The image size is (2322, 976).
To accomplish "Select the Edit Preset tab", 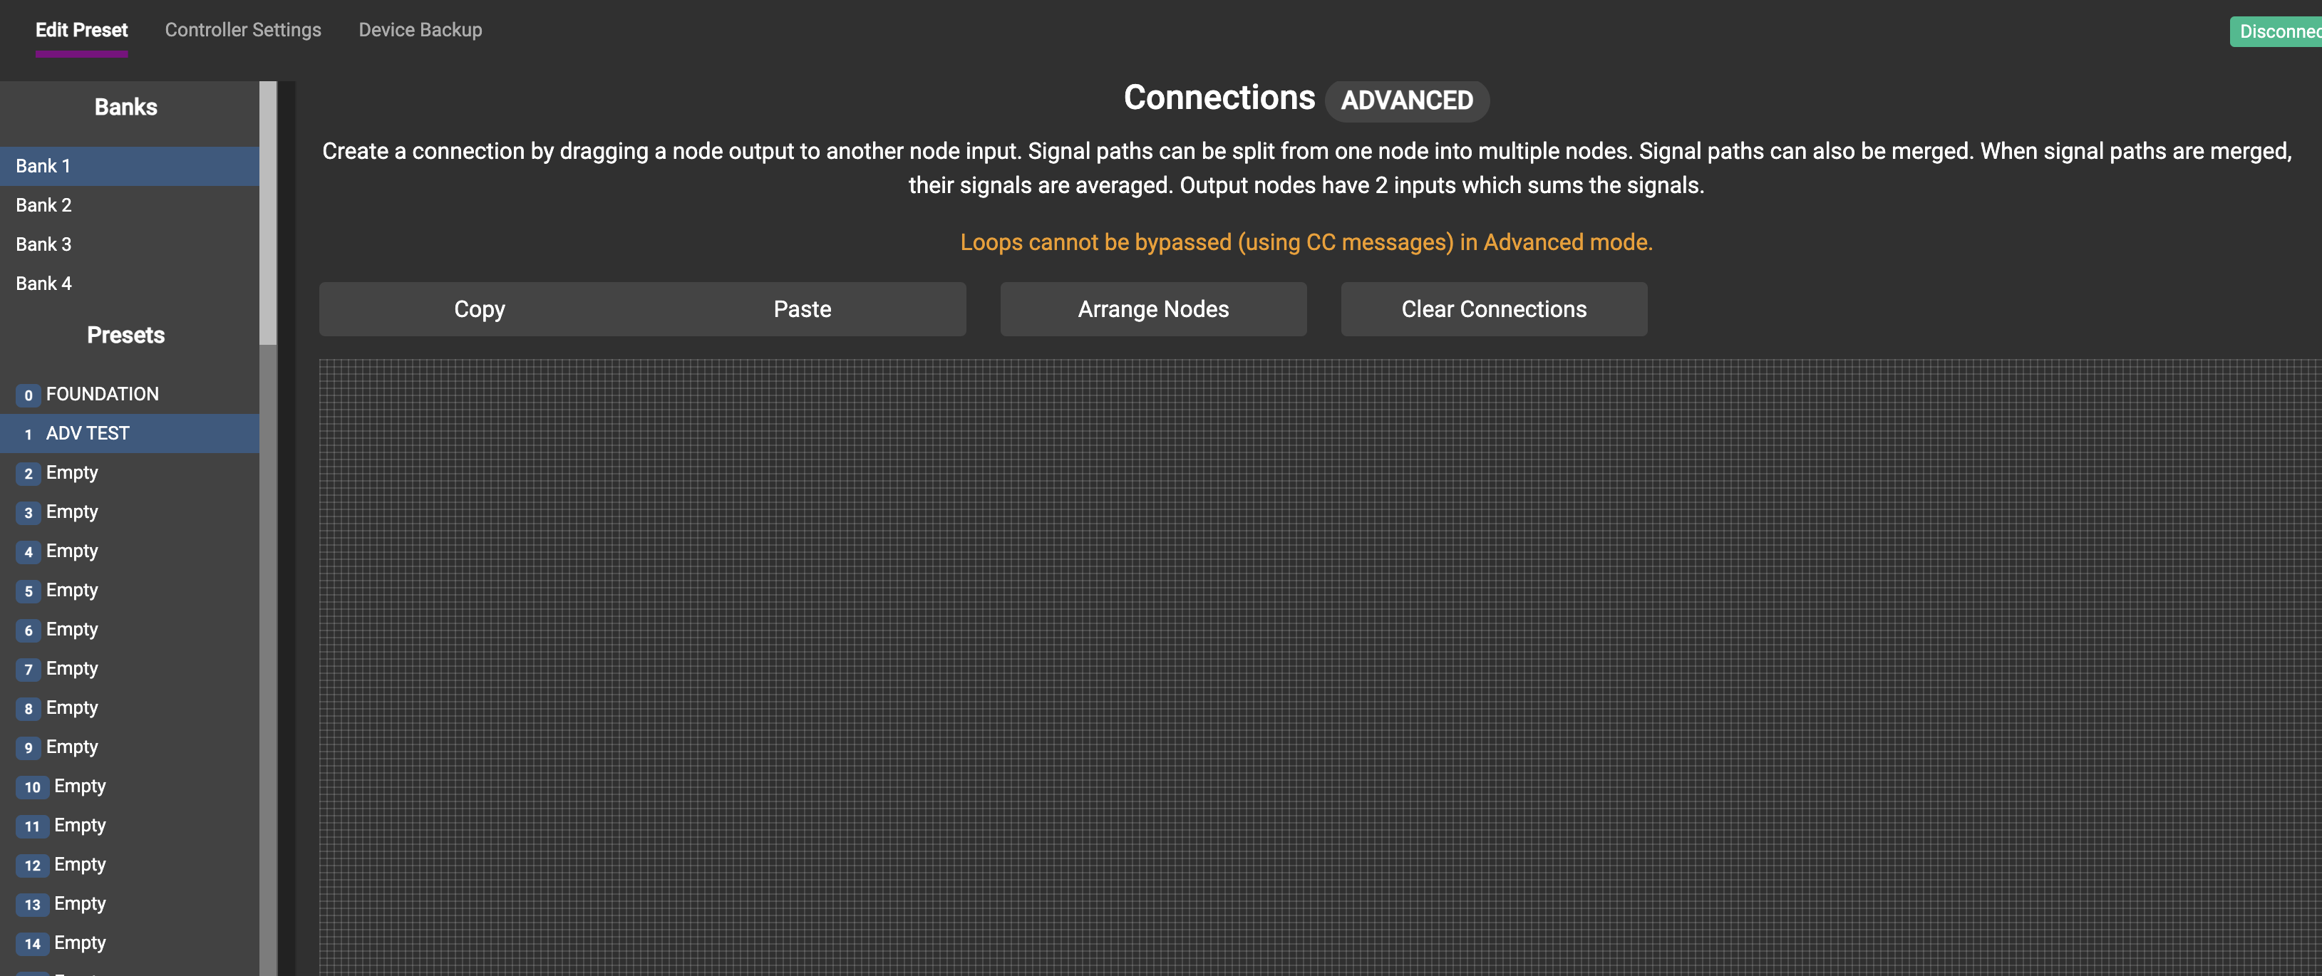I will [81, 30].
